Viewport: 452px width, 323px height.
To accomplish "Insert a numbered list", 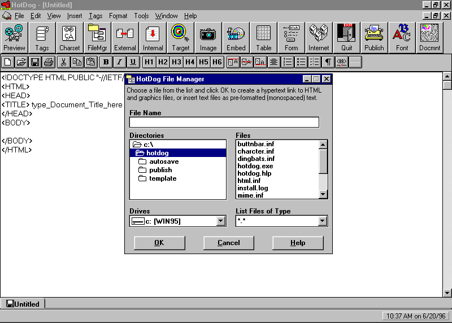I will pyautogui.click(x=288, y=62).
